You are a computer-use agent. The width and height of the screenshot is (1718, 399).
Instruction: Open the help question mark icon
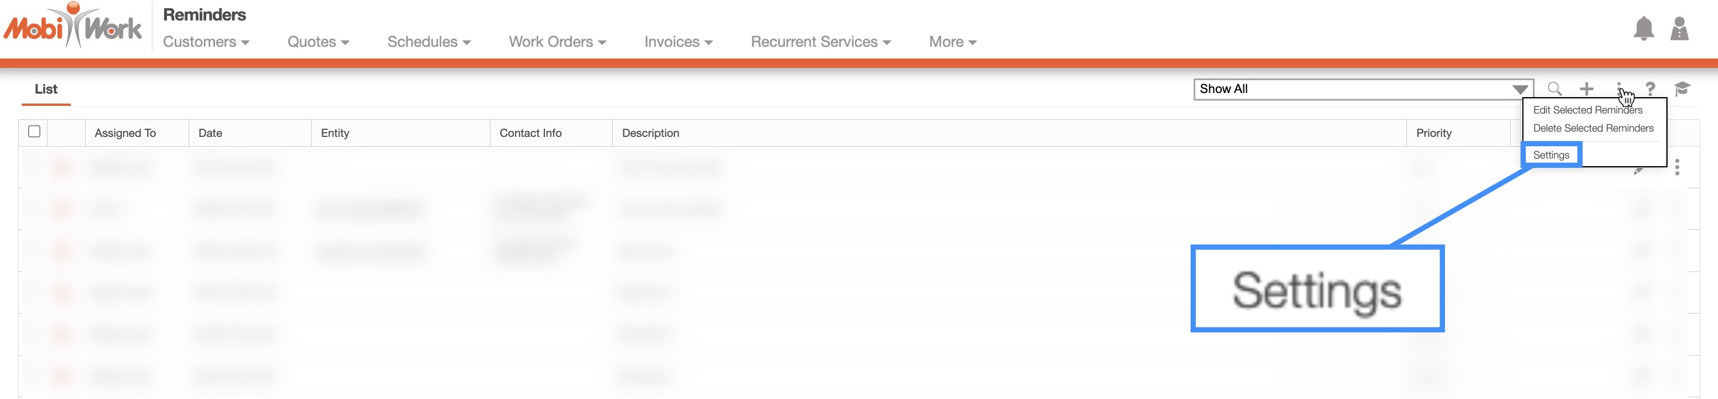tap(1650, 88)
